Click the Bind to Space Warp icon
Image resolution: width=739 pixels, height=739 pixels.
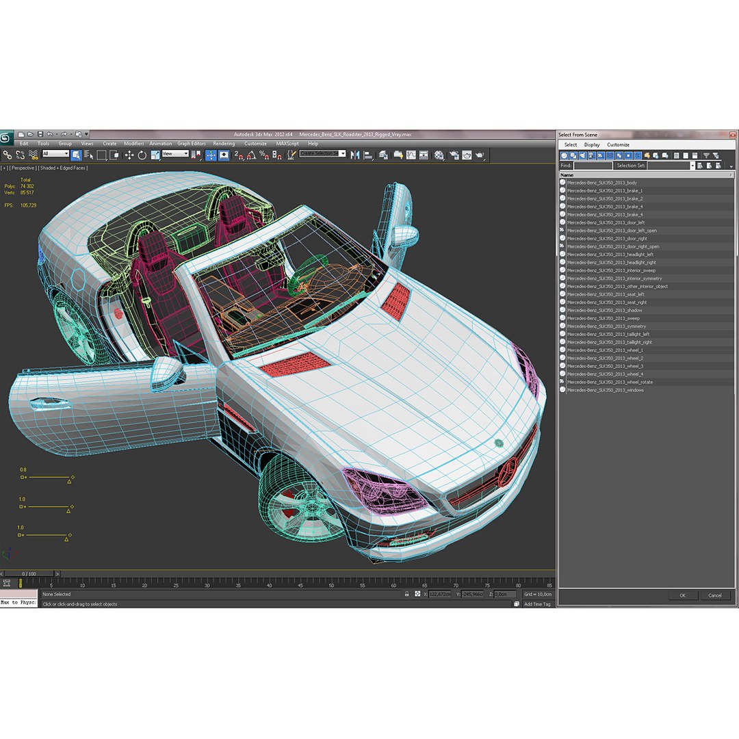(x=33, y=155)
